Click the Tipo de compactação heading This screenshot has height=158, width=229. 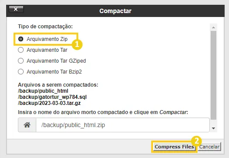(x=45, y=27)
